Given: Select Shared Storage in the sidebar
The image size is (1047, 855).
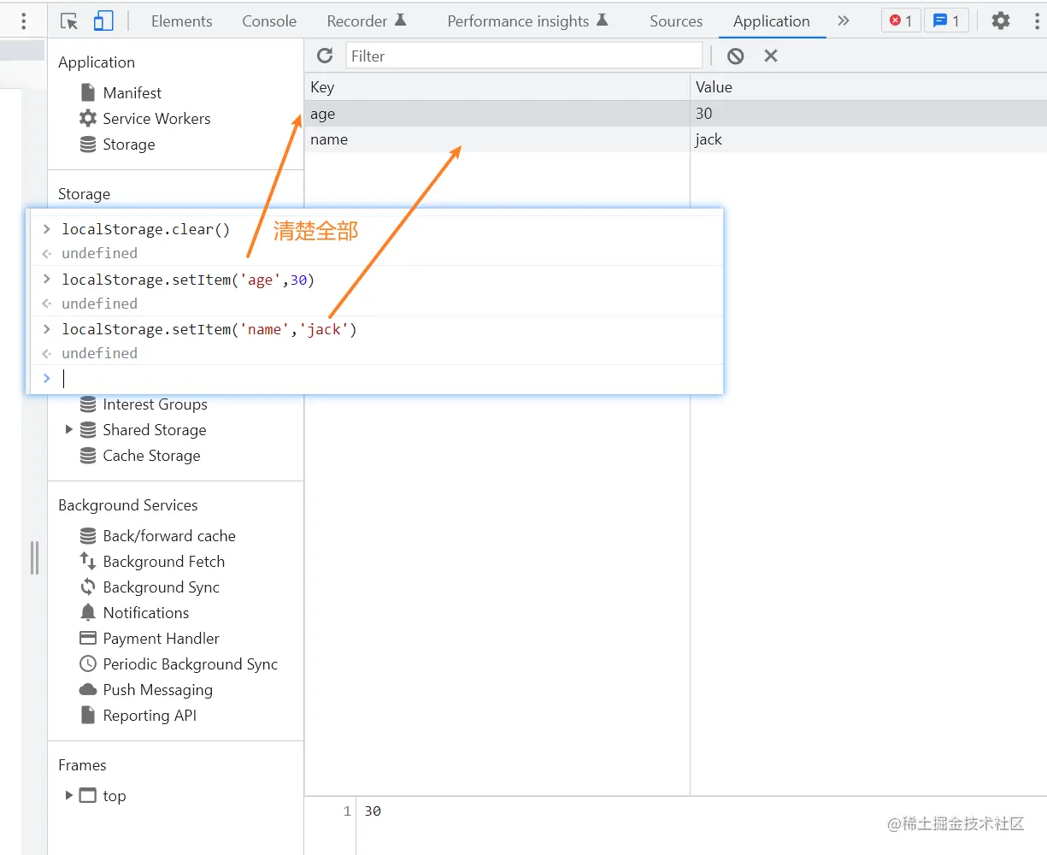Looking at the screenshot, I should tap(155, 430).
